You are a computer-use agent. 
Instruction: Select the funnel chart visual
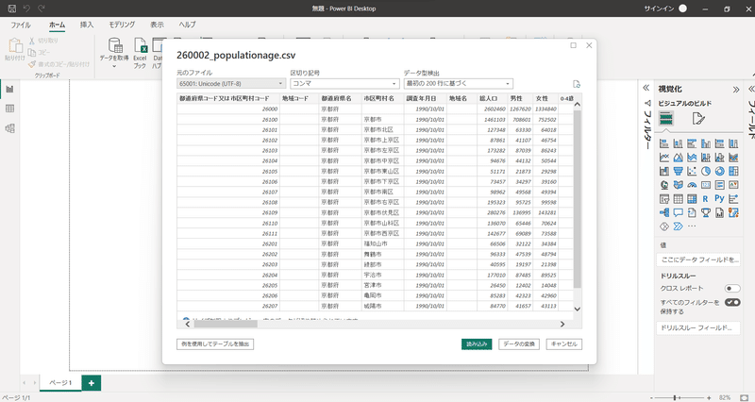click(x=678, y=171)
